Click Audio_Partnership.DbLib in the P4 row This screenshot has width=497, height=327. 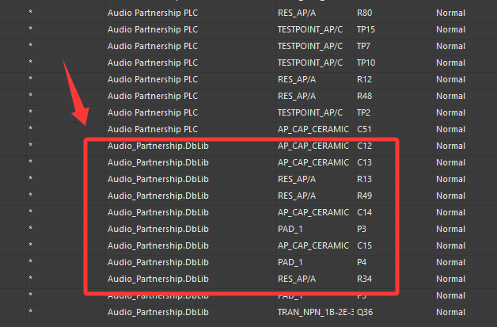pos(157,262)
